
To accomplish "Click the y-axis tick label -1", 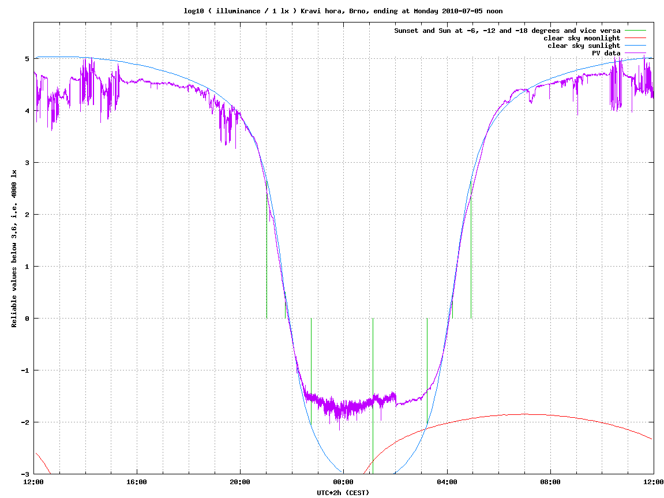I will [x=26, y=370].
